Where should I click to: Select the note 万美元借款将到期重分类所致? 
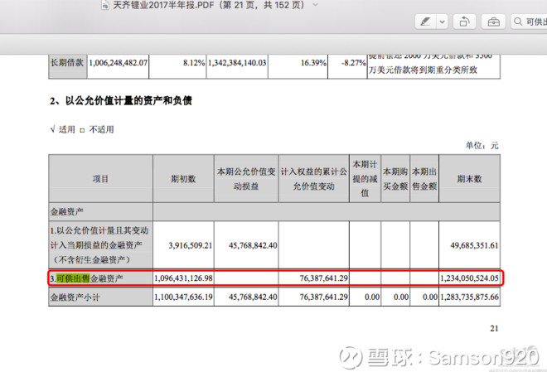click(x=424, y=70)
